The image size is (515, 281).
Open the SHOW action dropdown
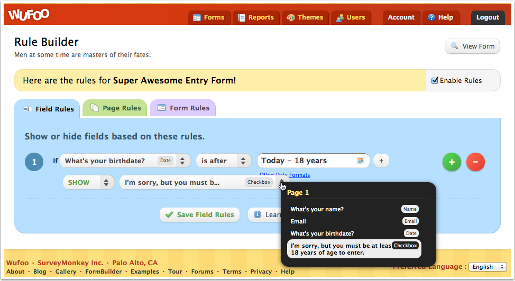click(x=89, y=183)
